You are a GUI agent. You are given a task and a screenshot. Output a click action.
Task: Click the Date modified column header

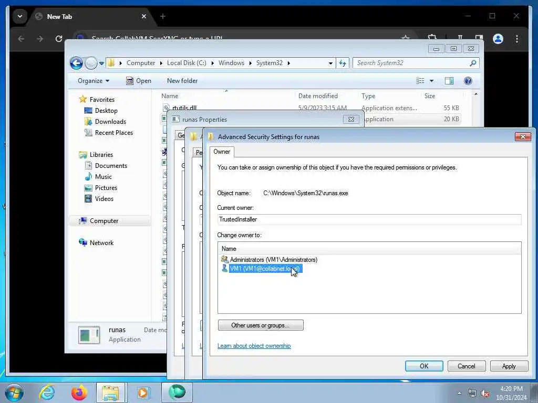pyautogui.click(x=318, y=96)
